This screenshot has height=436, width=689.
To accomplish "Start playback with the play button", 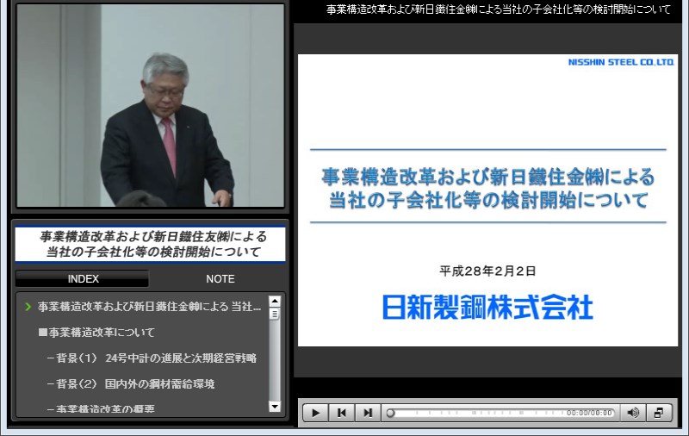I will [x=315, y=413].
